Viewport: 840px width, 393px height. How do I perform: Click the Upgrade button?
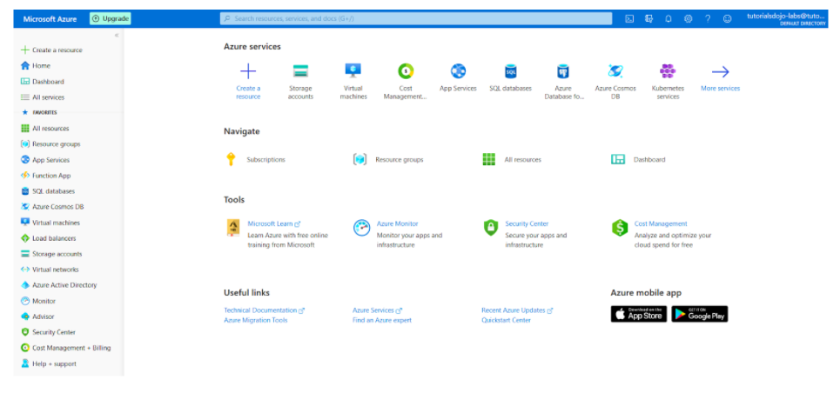tap(111, 18)
